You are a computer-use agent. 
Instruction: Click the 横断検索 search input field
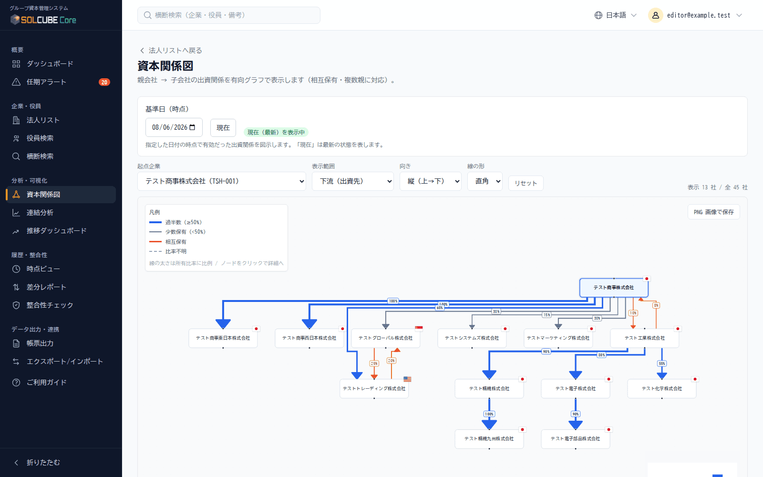pyautogui.click(x=229, y=15)
